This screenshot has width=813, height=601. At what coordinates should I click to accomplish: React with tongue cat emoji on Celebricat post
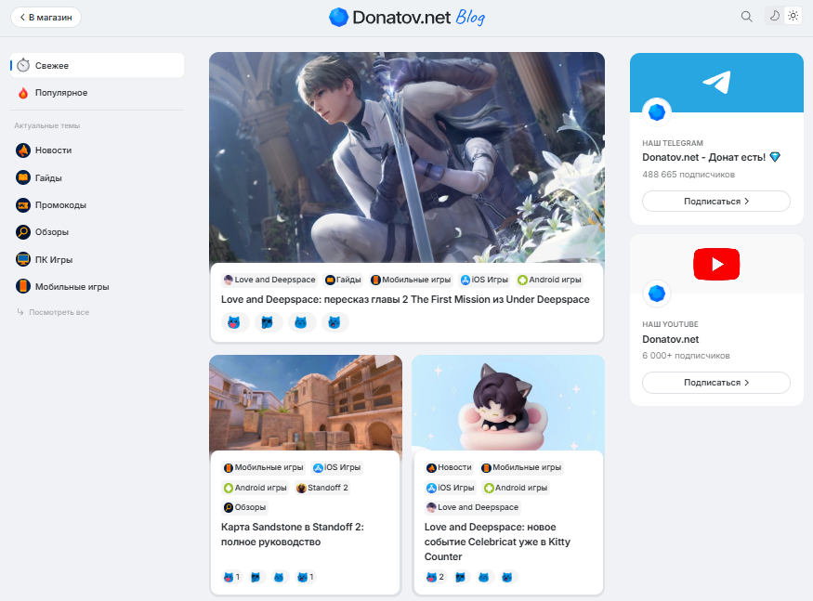pyautogui.click(x=435, y=577)
